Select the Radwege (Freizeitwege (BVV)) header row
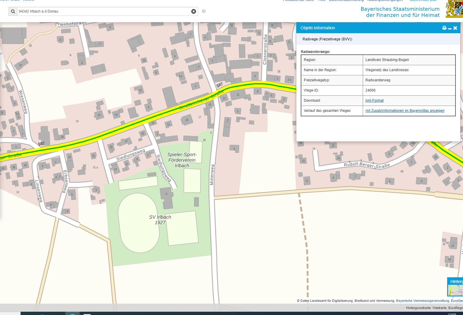463x315 pixels. [378, 39]
